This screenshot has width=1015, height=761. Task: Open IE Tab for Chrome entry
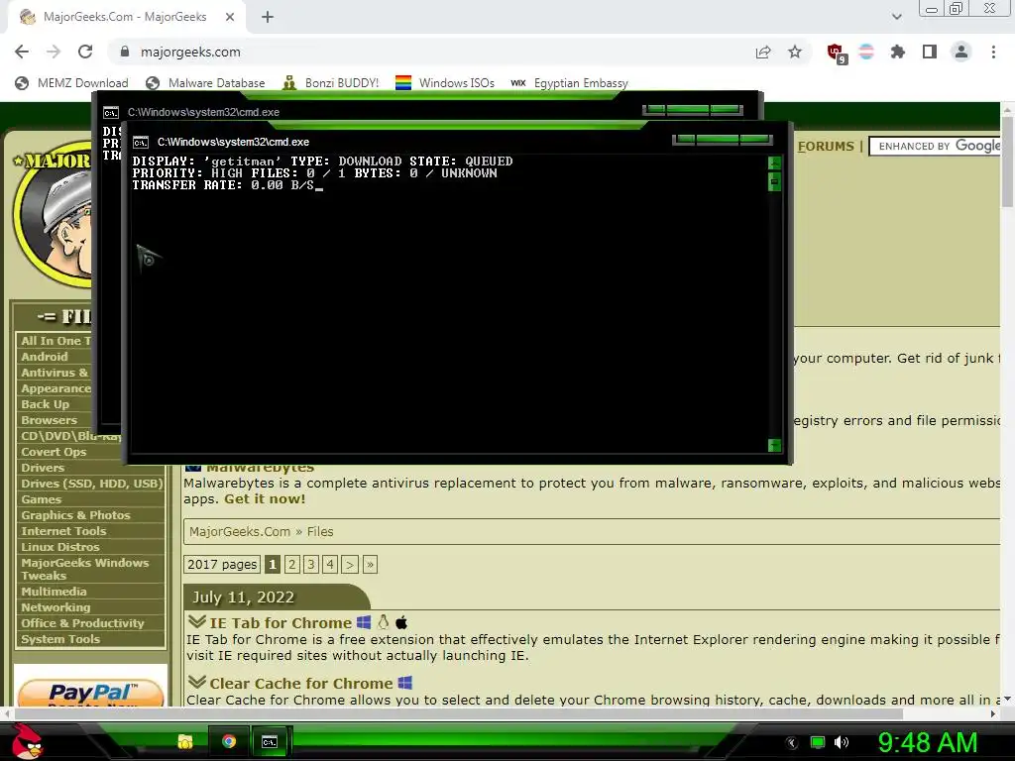point(281,622)
